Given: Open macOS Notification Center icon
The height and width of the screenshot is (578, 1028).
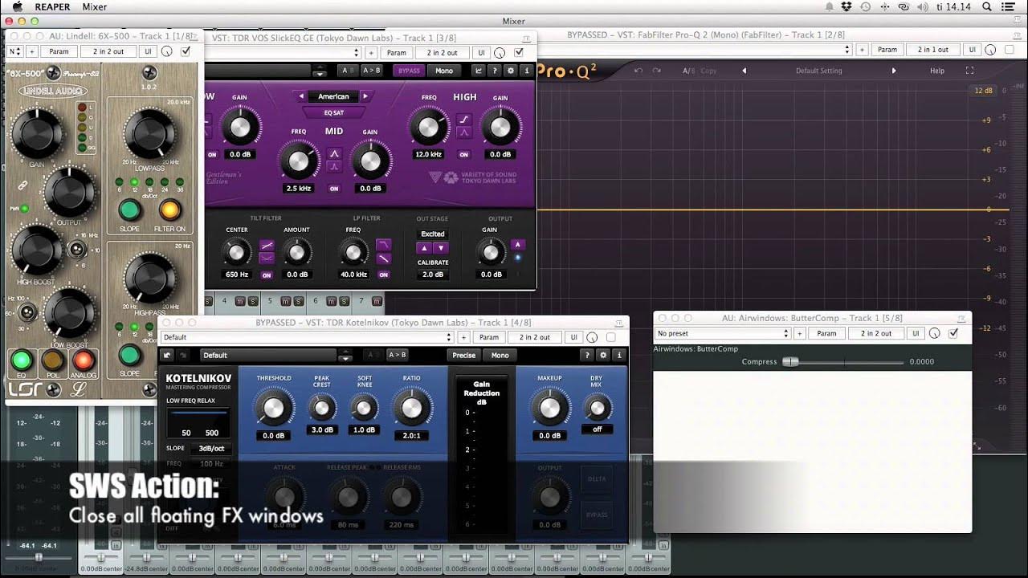Looking at the screenshot, I should click(x=1009, y=6).
